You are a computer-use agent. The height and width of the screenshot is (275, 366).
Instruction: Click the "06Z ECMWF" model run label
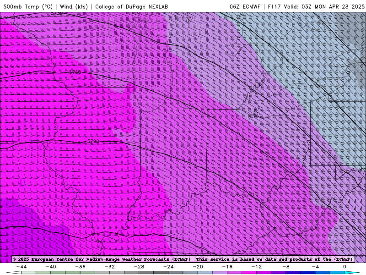click(245, 6)
